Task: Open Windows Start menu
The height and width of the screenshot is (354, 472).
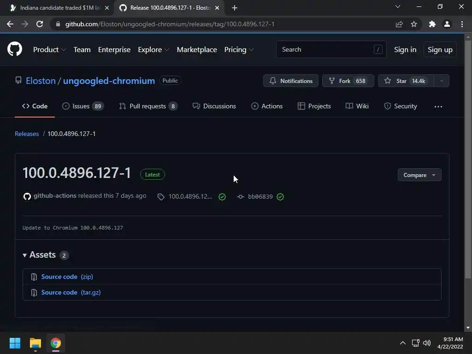Action: 15,343
